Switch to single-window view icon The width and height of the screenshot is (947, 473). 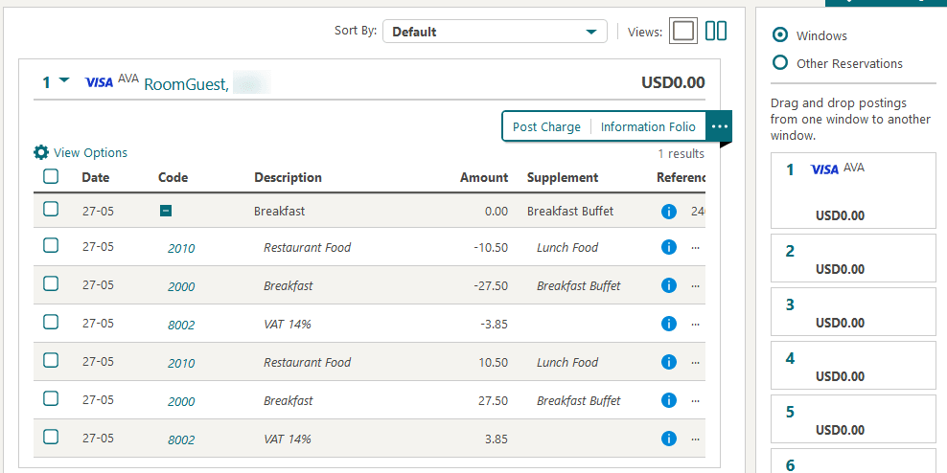(x=683, y=32)
